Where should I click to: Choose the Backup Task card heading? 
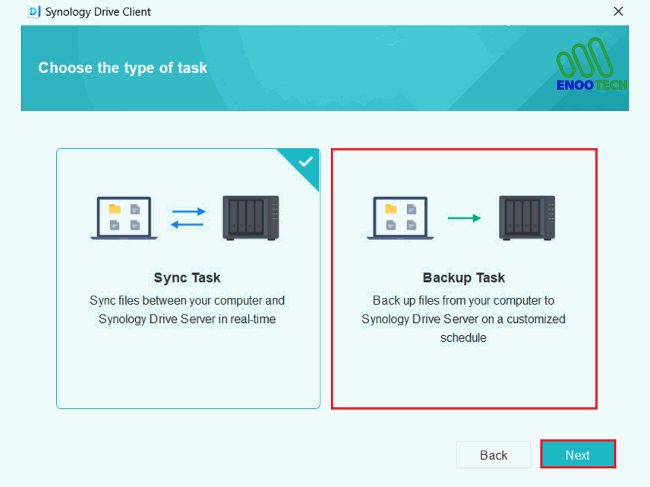[x=463, y=278]
